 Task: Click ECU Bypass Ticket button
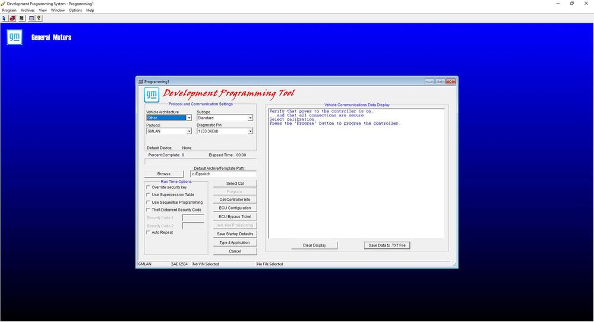pos(235,217)
